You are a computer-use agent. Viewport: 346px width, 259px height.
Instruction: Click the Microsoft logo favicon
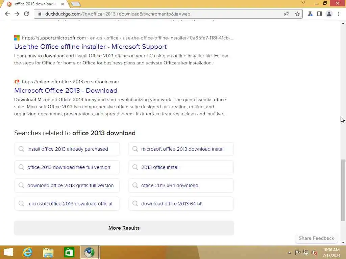(x=17, y=38)
